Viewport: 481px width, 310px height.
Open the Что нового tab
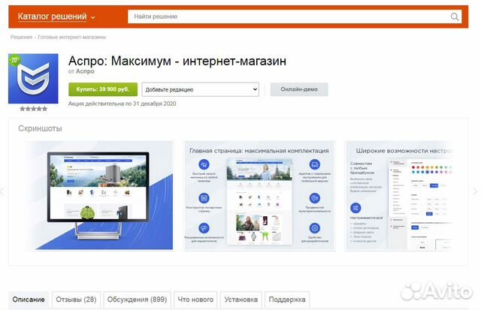pyautogui.click(x=195, y=299)
